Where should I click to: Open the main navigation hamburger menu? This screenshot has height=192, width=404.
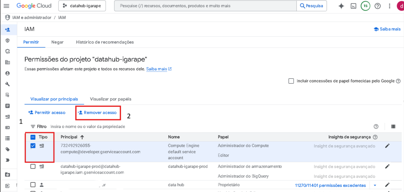coord(7,6)
